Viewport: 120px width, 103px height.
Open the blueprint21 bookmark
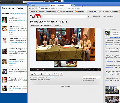33,12
